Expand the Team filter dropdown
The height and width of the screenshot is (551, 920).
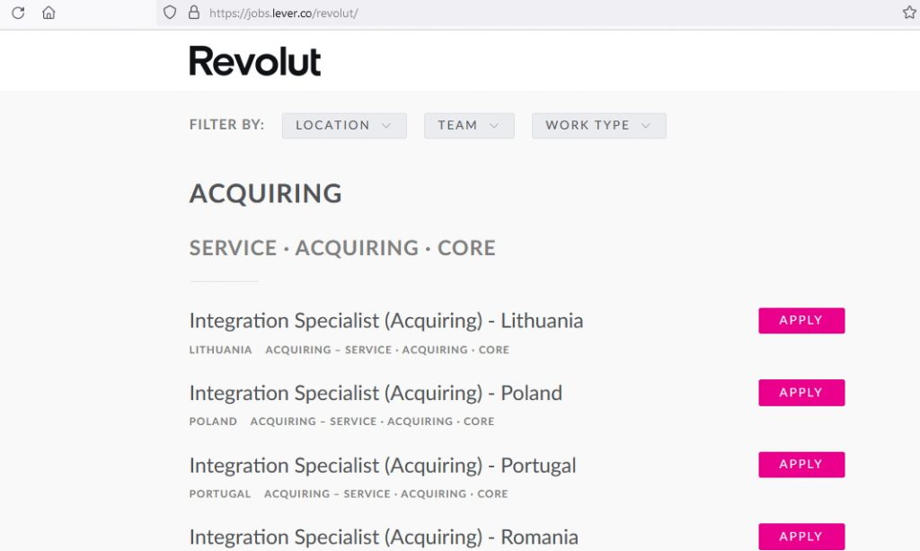coord(469,126)
